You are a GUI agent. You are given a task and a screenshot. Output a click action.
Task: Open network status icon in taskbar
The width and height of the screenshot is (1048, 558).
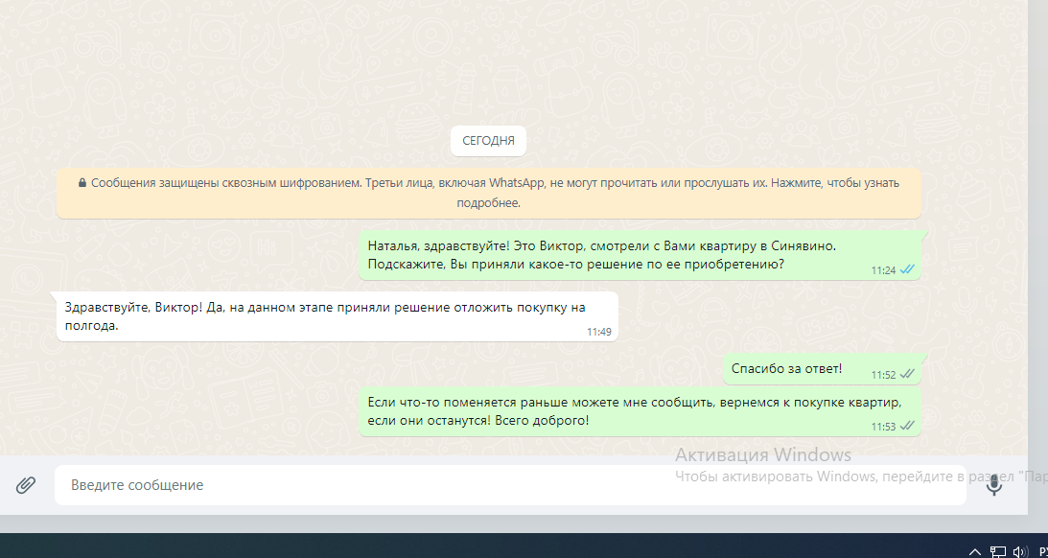(998, 551)
